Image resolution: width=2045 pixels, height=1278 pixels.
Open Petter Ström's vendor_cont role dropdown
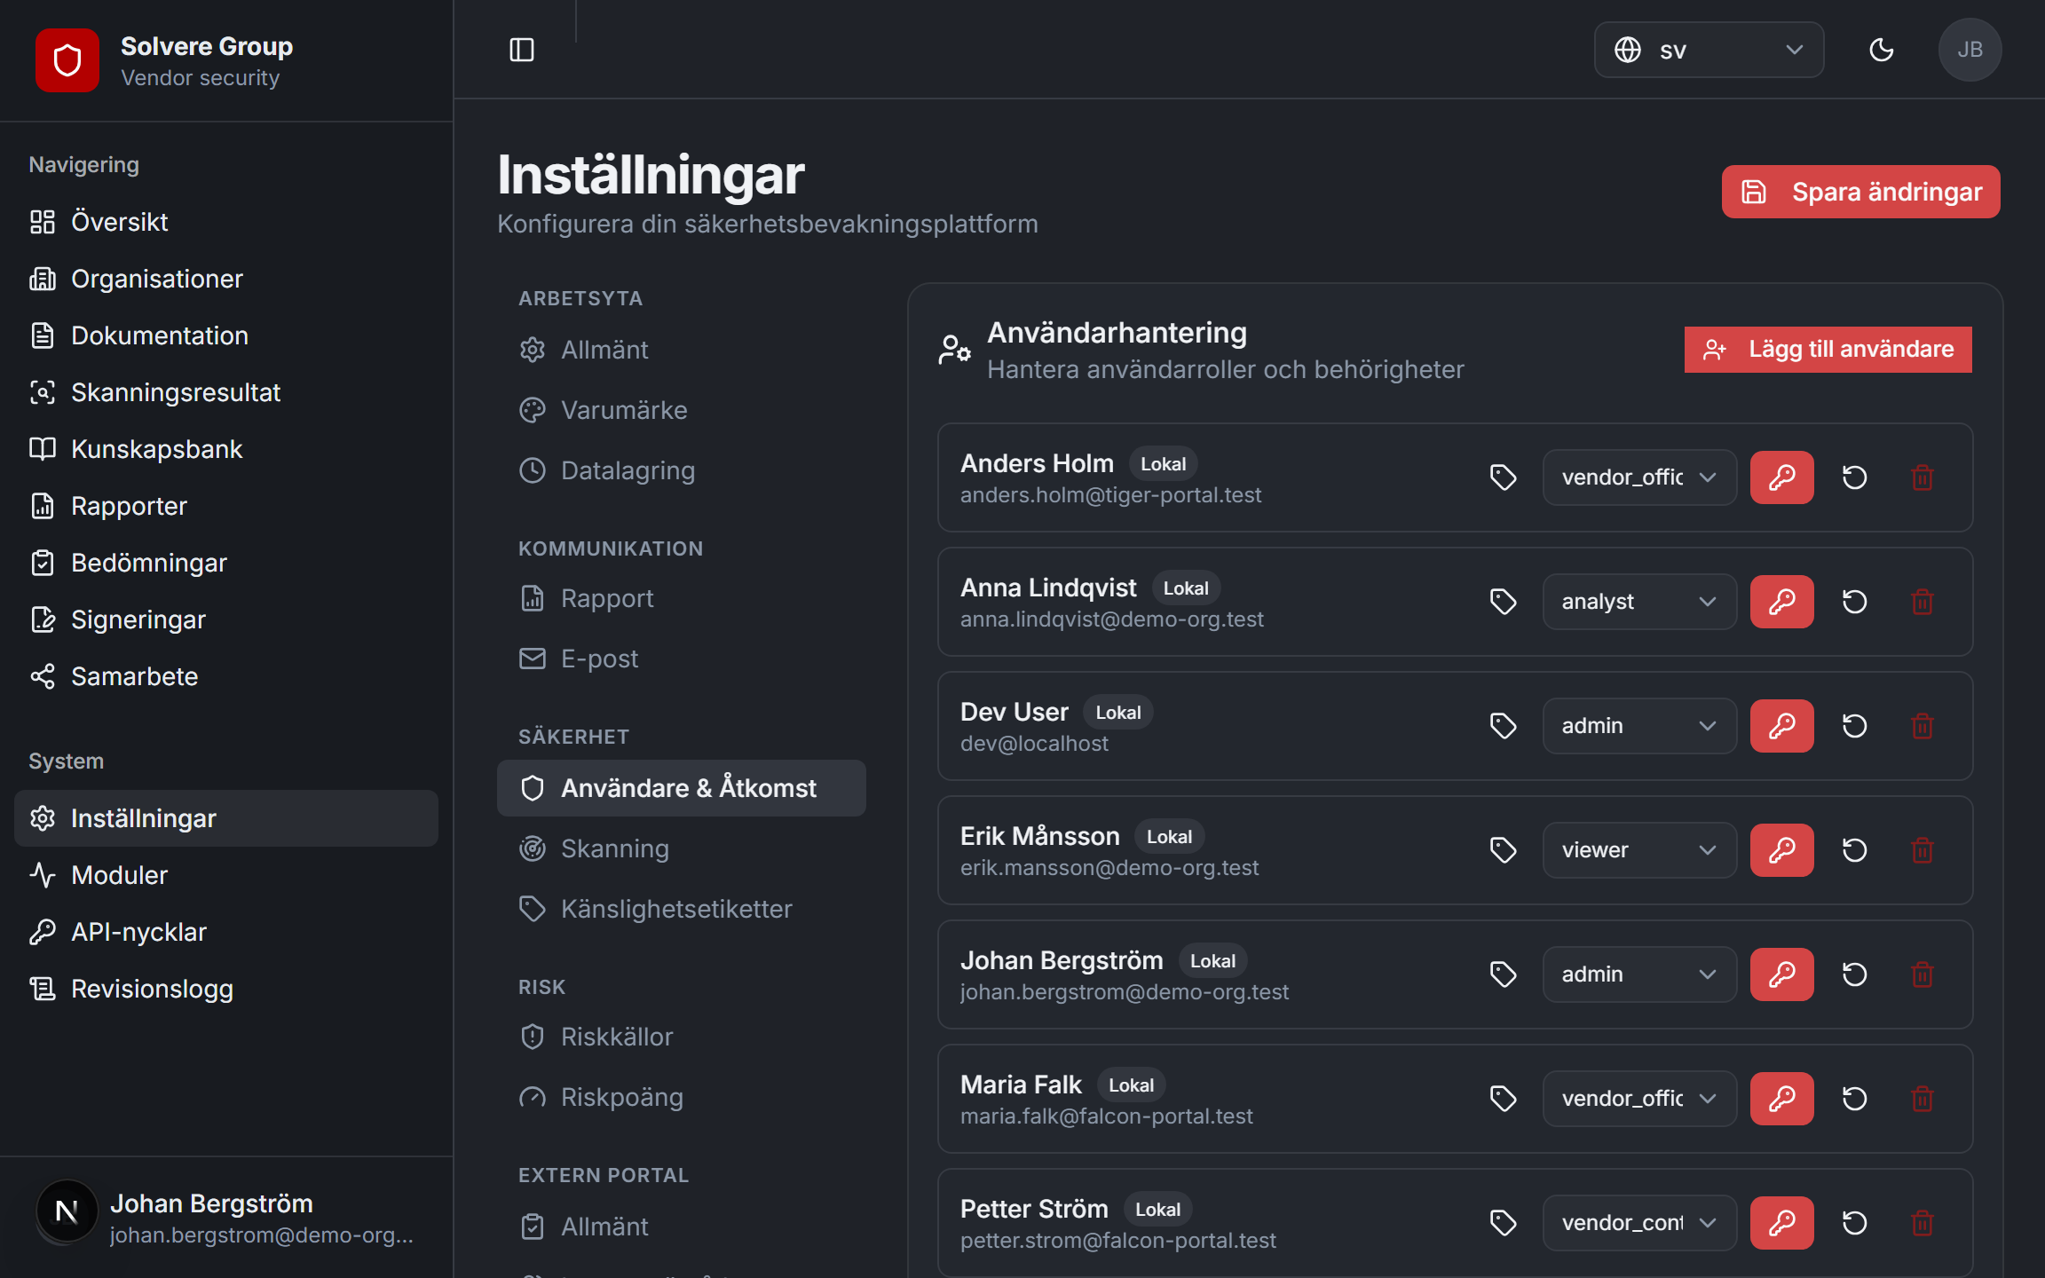pos(1639,1223)
